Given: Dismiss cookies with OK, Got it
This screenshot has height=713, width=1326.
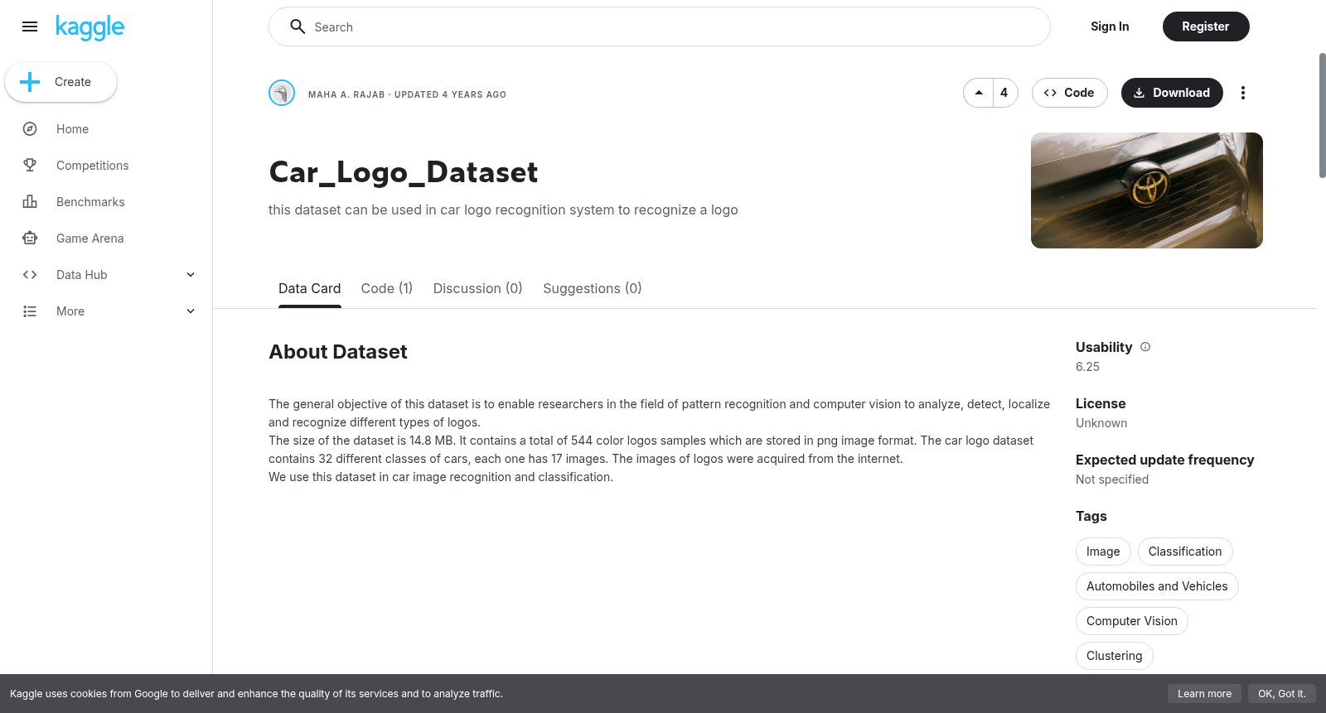Looking at the screenshot, I should [1281, 694].
